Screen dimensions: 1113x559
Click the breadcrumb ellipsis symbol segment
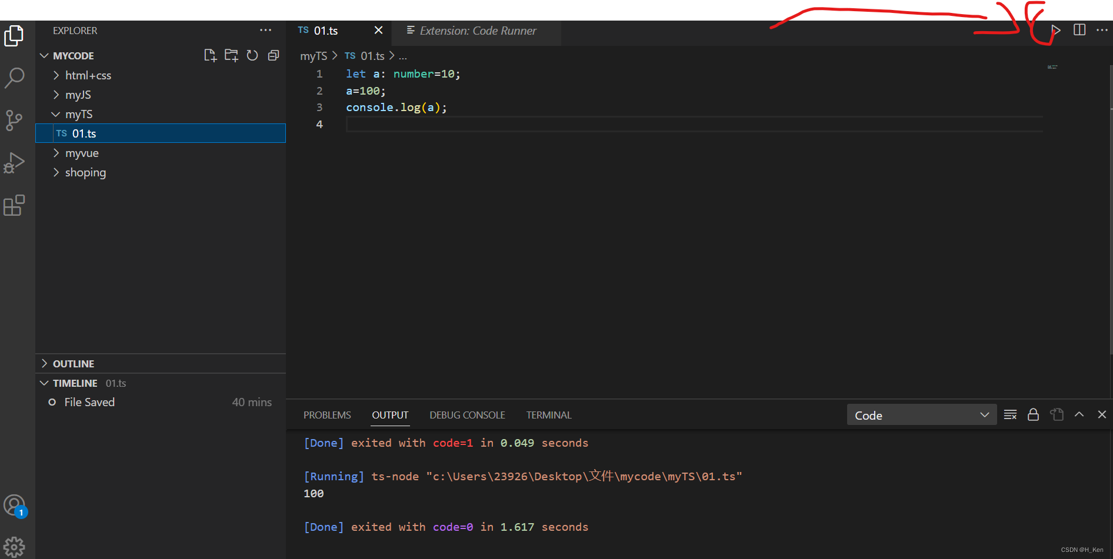tap(402, 56)
